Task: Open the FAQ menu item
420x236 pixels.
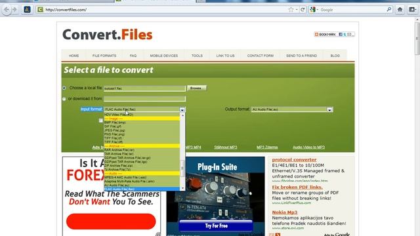Action: click(133, 56)
